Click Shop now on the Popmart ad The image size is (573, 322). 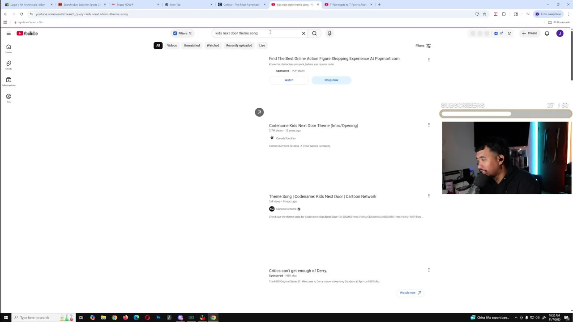(331, 80)
